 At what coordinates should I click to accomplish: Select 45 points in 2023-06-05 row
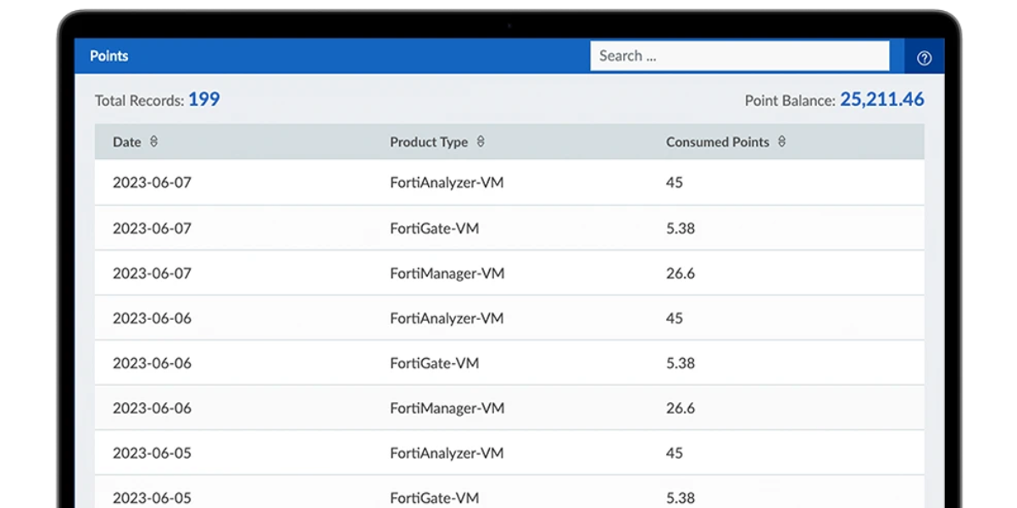point(675,453)
